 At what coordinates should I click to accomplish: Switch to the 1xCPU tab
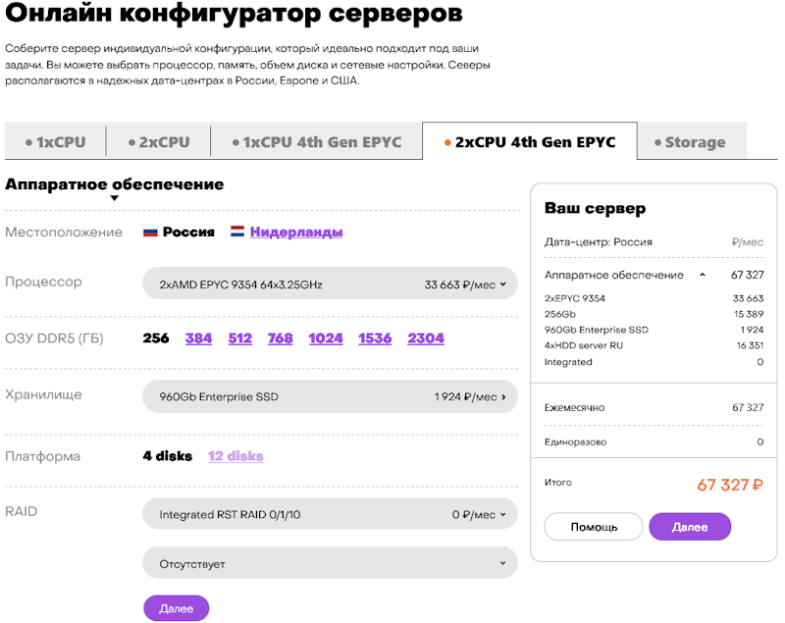[x=55, y=142]
